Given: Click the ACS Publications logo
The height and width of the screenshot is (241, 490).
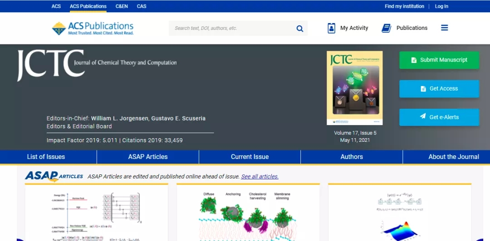Looking at the screenshot, I should point(93,28).
